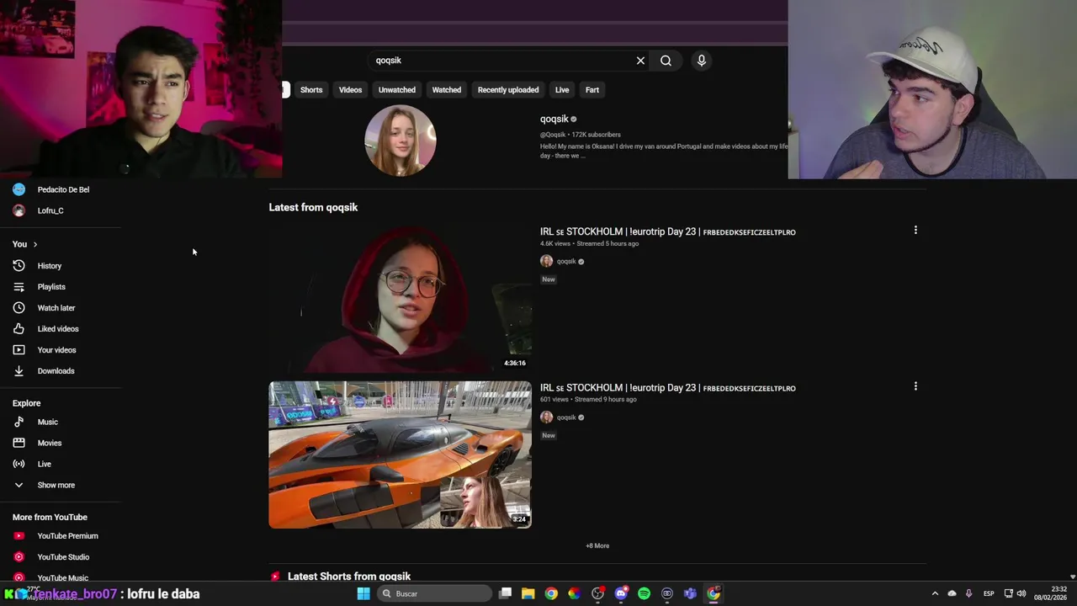
Task: Click the taskbar Buscar search box
Action: tap(434, 593)
